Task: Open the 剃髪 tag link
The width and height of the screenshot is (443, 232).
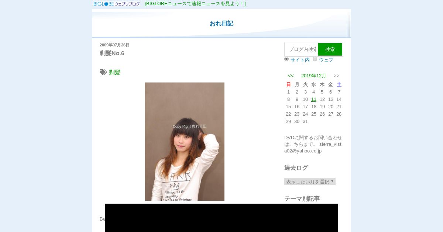Action: tap(115, 73)
